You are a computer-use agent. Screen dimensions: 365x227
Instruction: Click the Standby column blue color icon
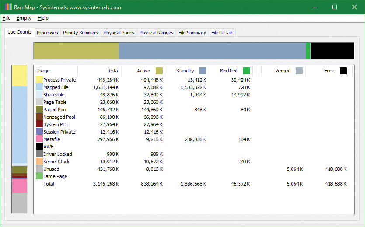coord(203,71)
